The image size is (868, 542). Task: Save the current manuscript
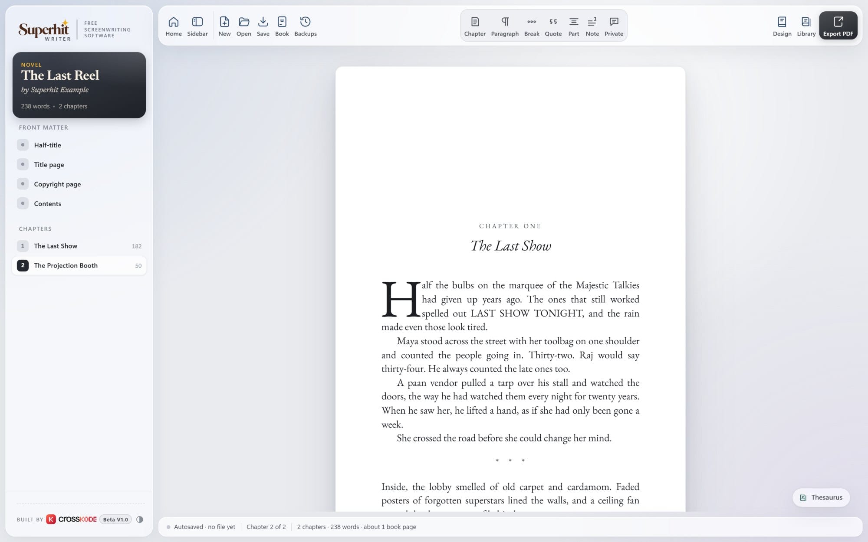point(263,26)
